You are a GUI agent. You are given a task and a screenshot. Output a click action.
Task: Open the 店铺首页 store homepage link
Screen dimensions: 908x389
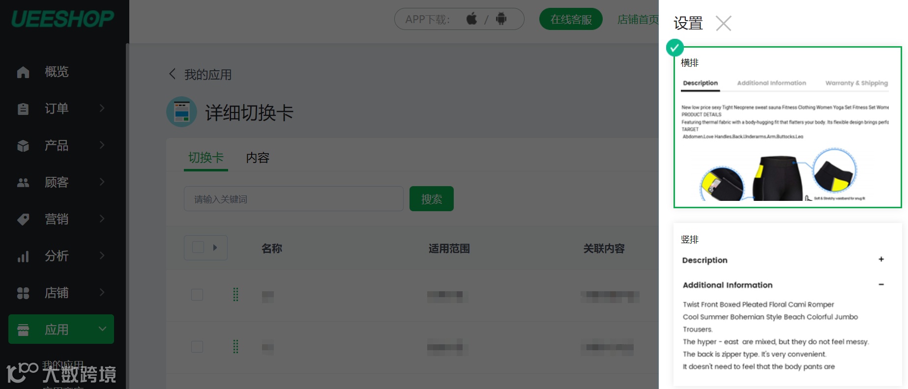(x=638, y=19)
